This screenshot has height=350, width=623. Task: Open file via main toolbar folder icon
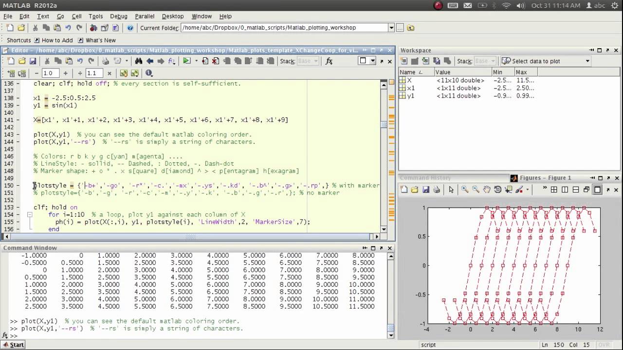pos(21,28)
